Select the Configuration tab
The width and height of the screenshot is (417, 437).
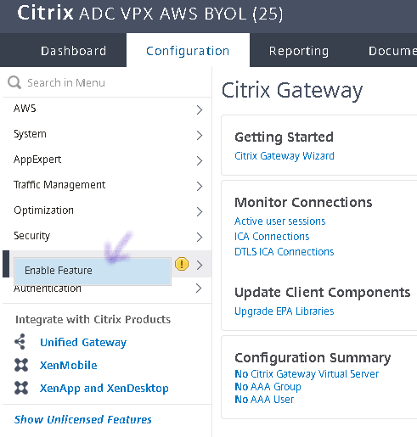[188, 51]
